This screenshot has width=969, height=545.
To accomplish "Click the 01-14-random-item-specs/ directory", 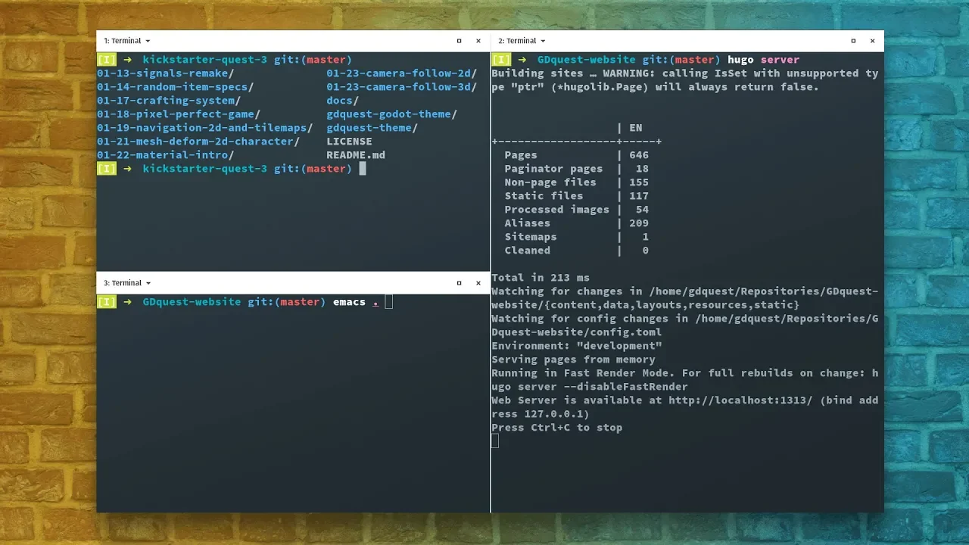I will click(175, 87).
